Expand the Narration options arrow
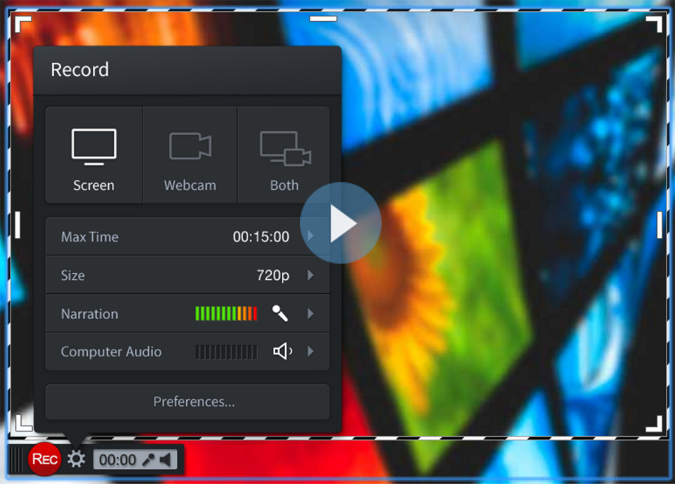675x484 pixels. coord(310,314)
